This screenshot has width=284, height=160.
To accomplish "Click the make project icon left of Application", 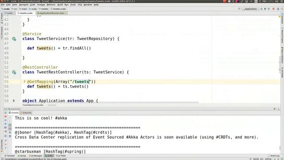I will click(239, 9).
